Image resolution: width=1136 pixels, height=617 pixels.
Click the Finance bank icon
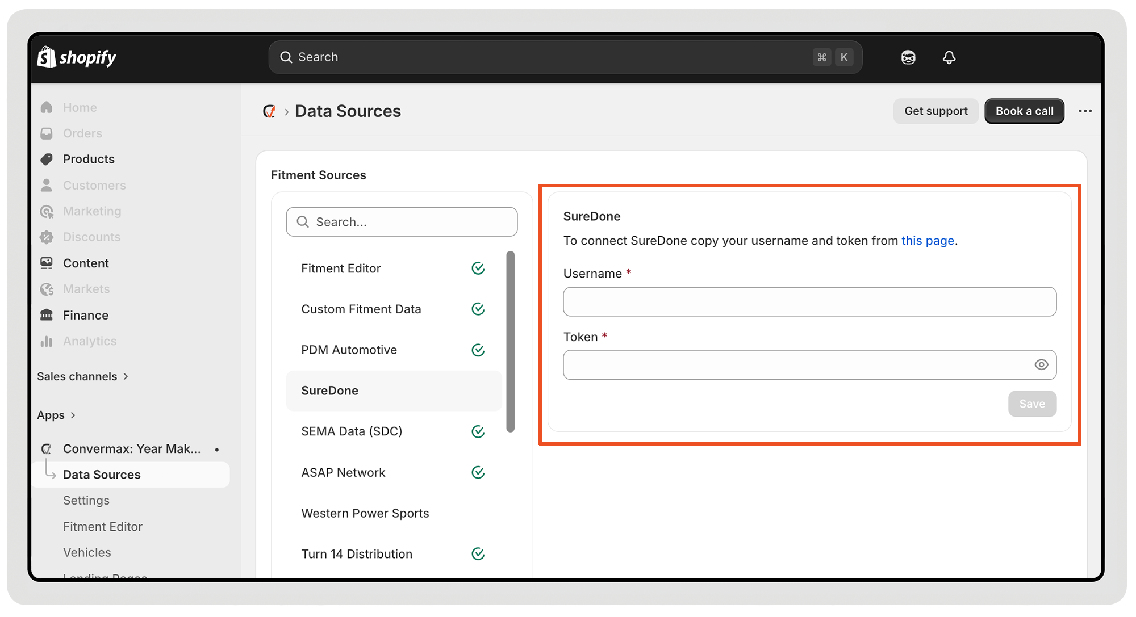click(47, 315)
